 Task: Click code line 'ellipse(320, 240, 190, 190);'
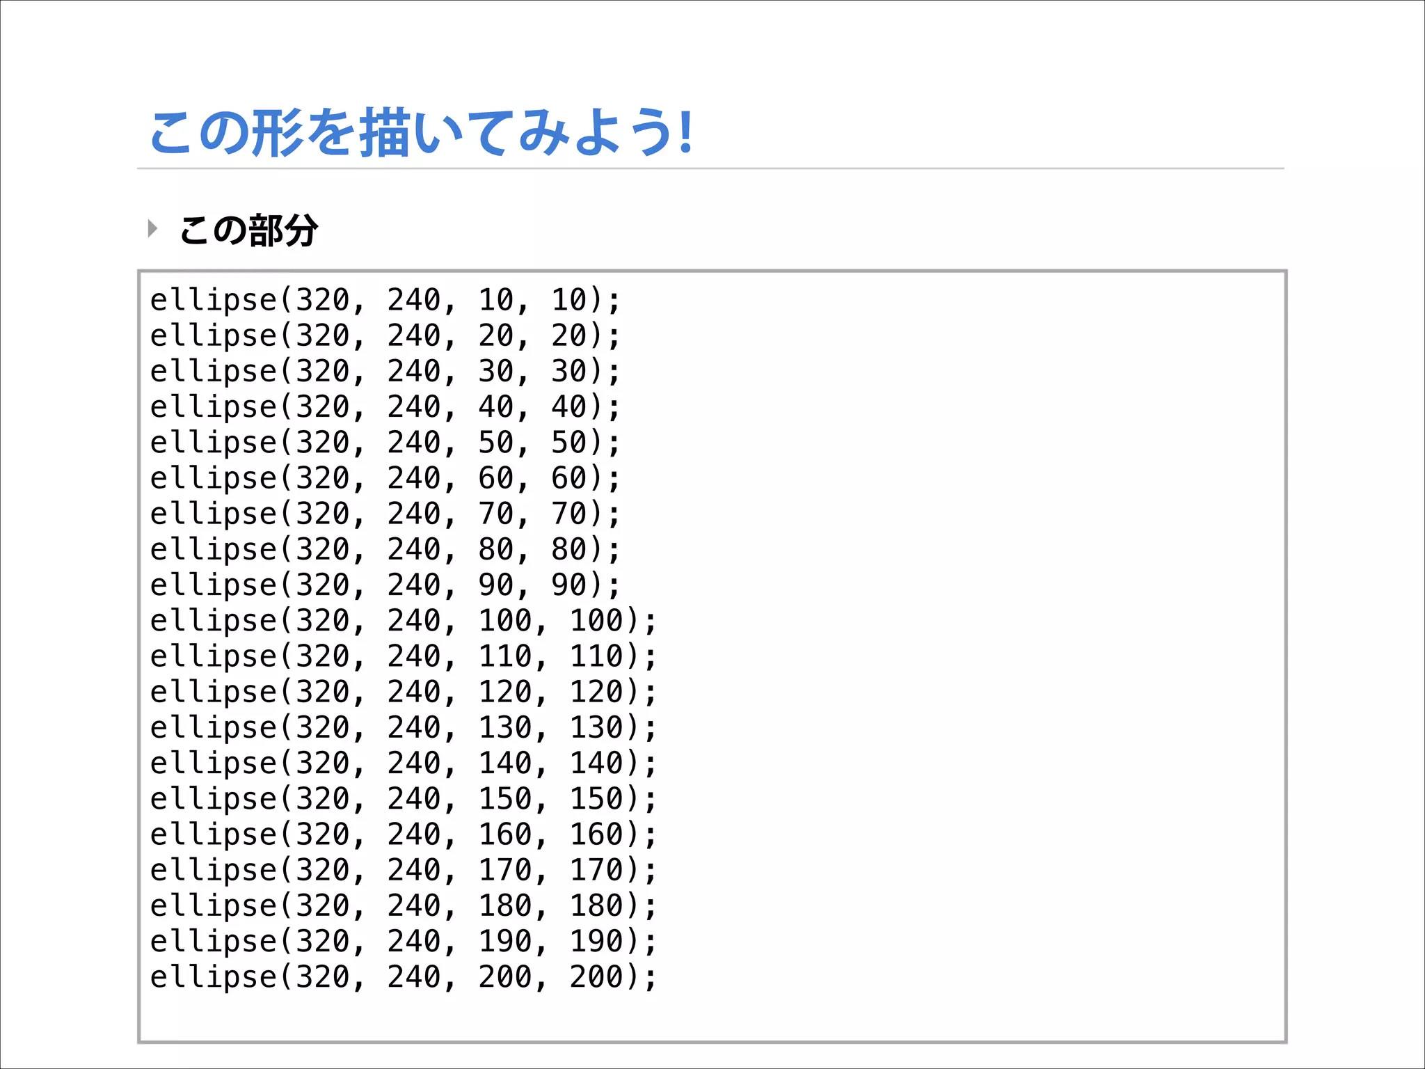[404, 942]
